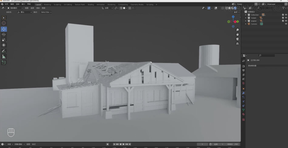
Task: Uncheck the Collection exclude checkbox
Action: tap(283, 15)
